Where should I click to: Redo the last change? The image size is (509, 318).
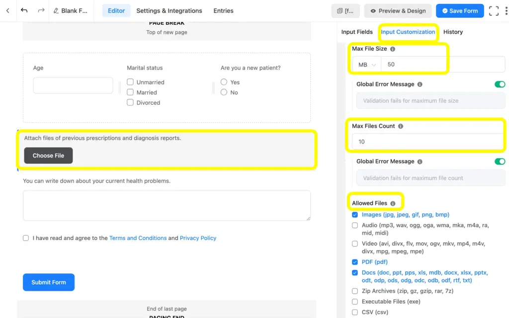coord(41,10)
